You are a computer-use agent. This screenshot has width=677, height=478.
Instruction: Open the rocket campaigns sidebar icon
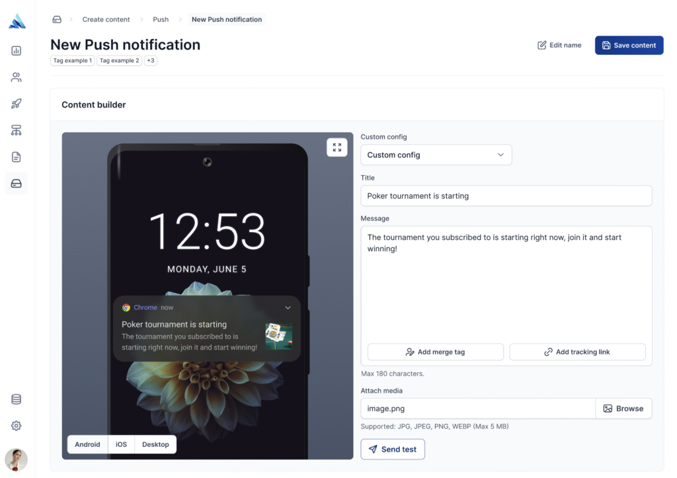(x=16, y=104)
